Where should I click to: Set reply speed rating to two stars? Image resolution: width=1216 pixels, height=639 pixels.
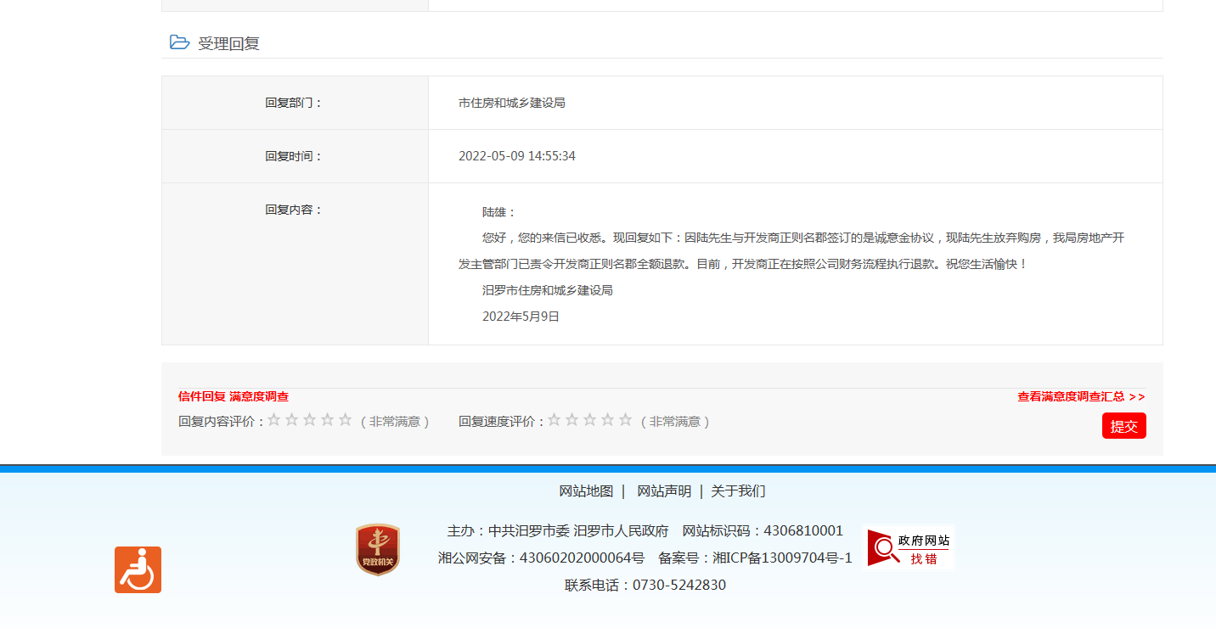click(x=572, y=420)
